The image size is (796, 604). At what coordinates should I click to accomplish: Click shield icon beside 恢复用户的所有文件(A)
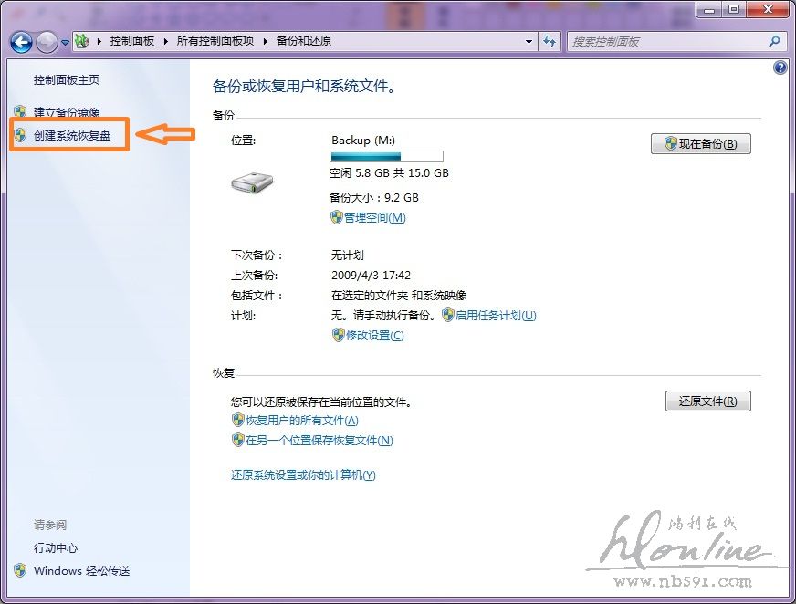(237, 420)
